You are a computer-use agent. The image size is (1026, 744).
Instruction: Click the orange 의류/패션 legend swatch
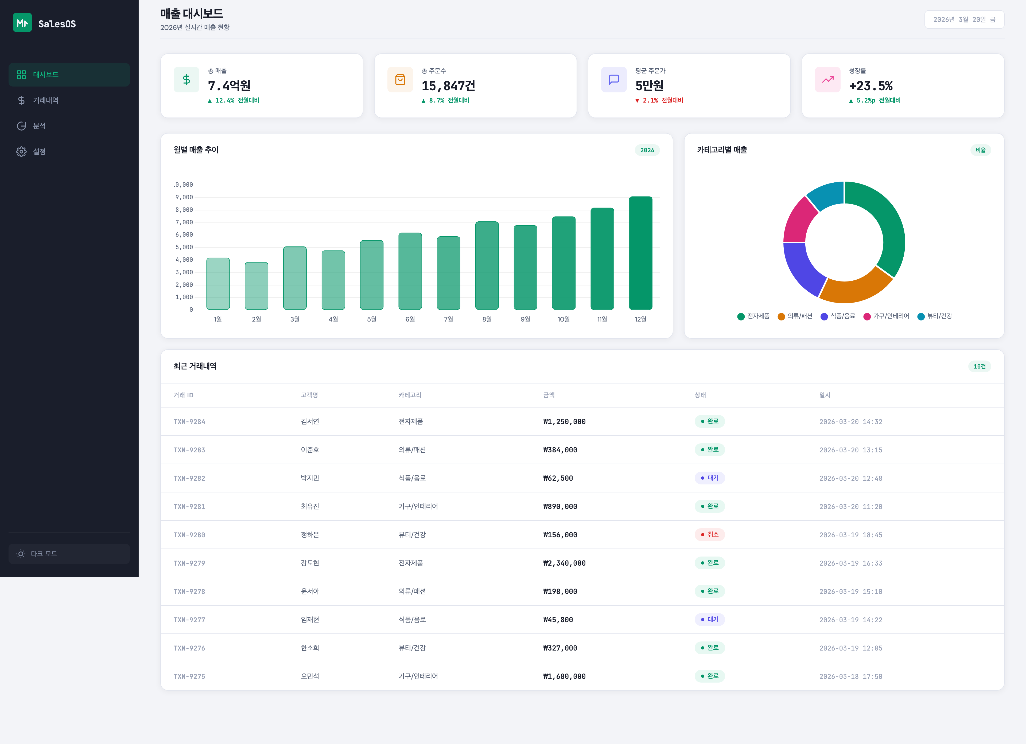(x=781, y=317)
